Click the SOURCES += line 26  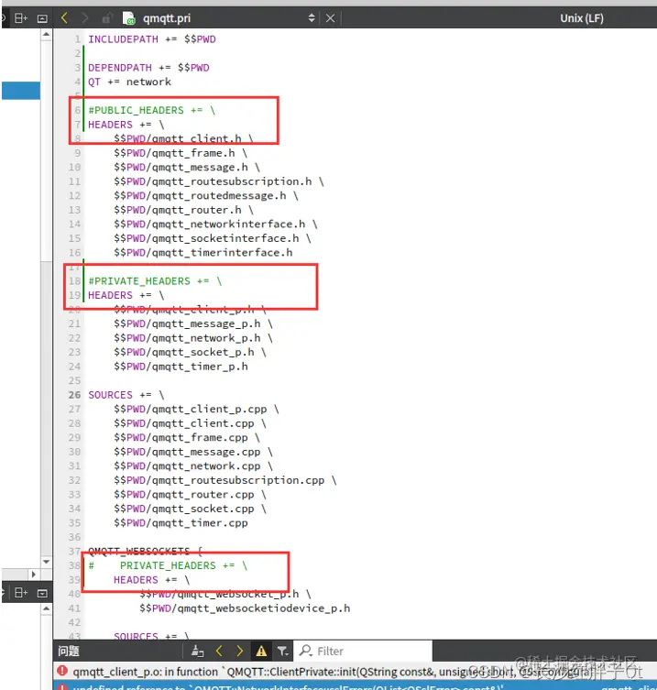coord(126,395)
